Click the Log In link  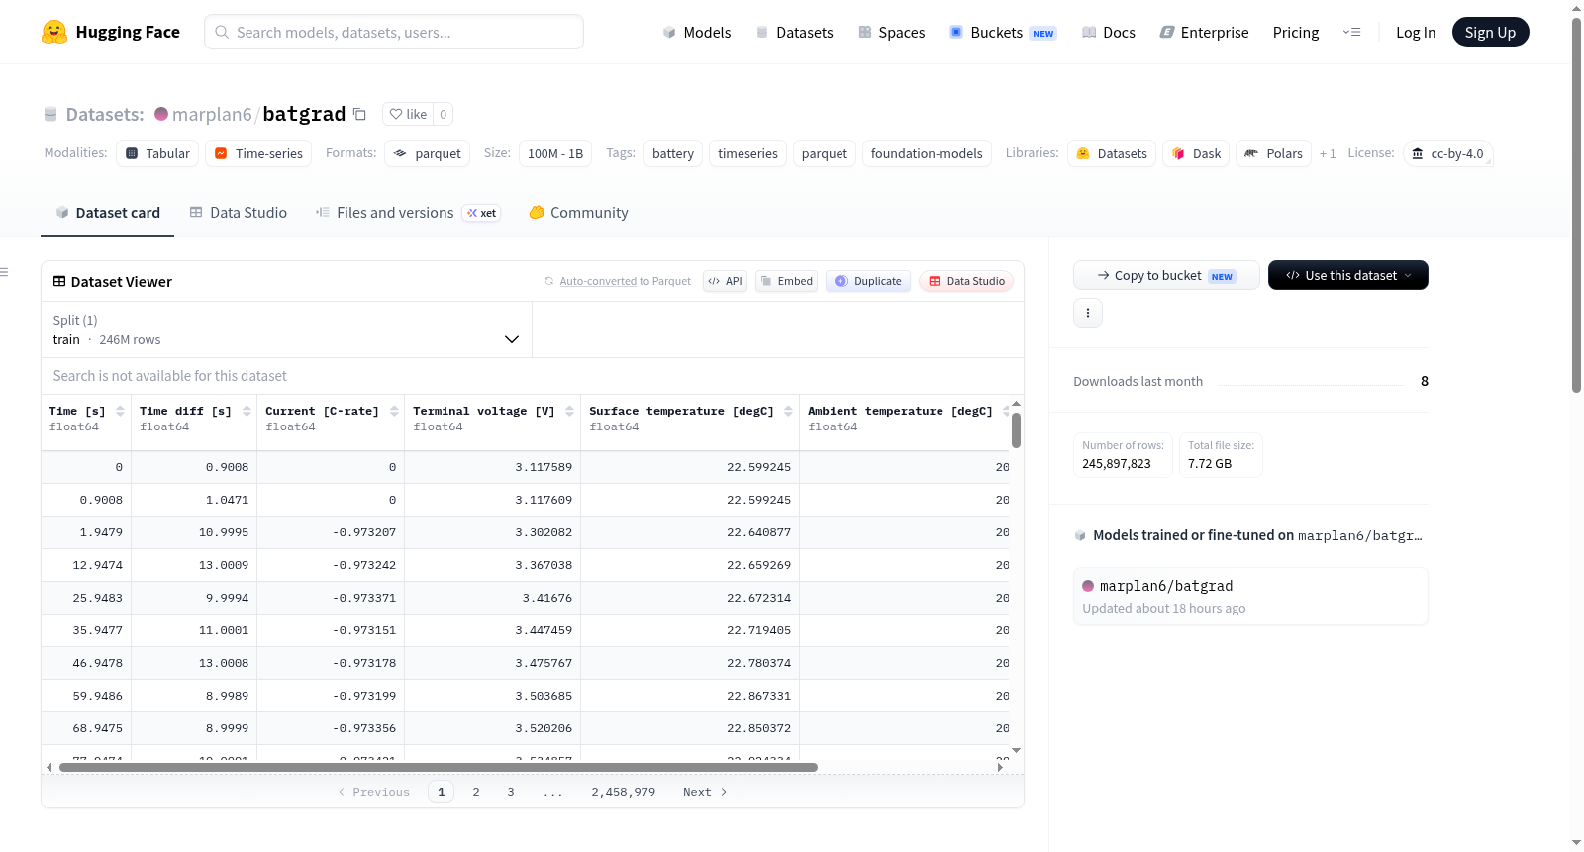[x=1416, y=33]
